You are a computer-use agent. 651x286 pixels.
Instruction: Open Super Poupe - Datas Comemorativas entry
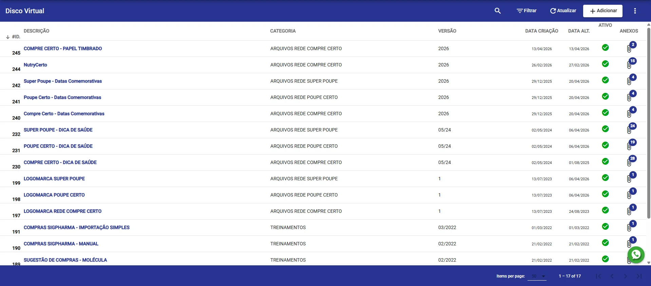63,81
